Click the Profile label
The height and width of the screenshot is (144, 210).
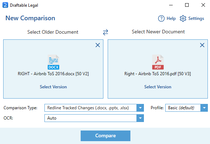point(157,108)
